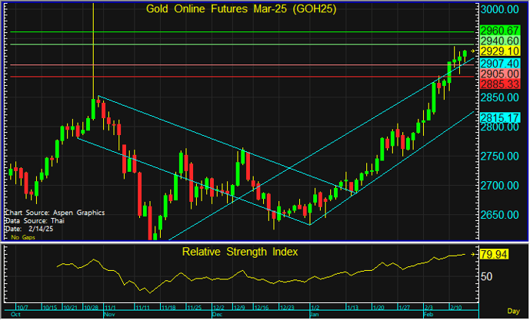Select the pink 2905.00 price label
Screen dimensions: 530x320
(500, 74)
